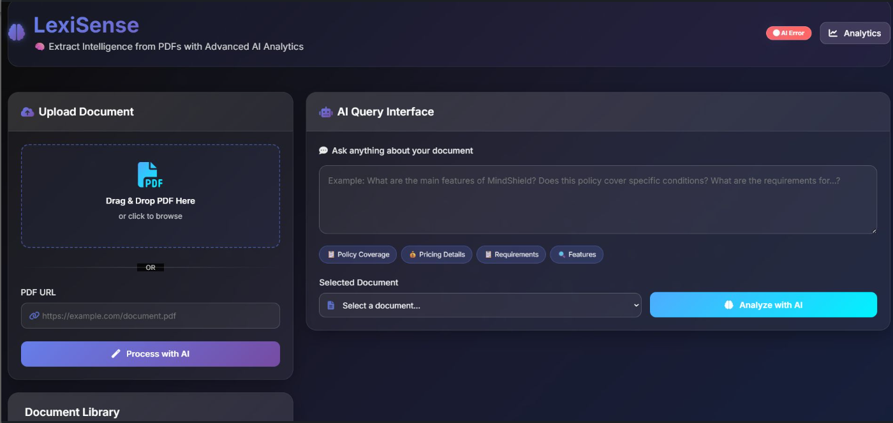Select the Policy Coverage quick query chip
The image size is (893, 423).
pos(358,255)
